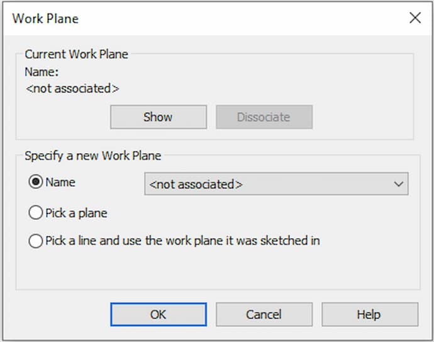Click empty title bar area beside Work Plane
This screenshot has height=342, width=434.
[x=239, y=18]
